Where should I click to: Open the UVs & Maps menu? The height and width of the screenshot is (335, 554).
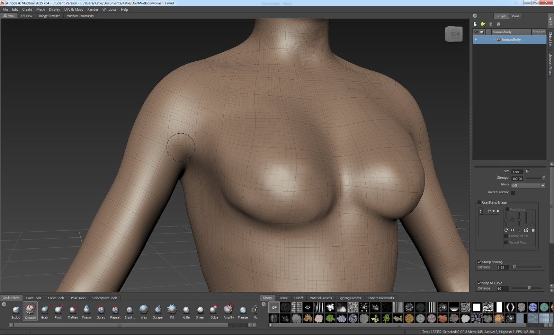point(74,9)
